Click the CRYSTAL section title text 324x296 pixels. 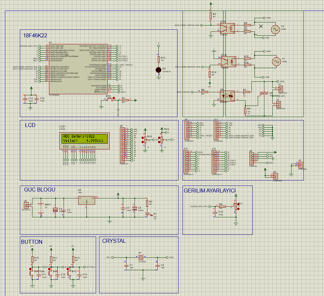[114, 241]
